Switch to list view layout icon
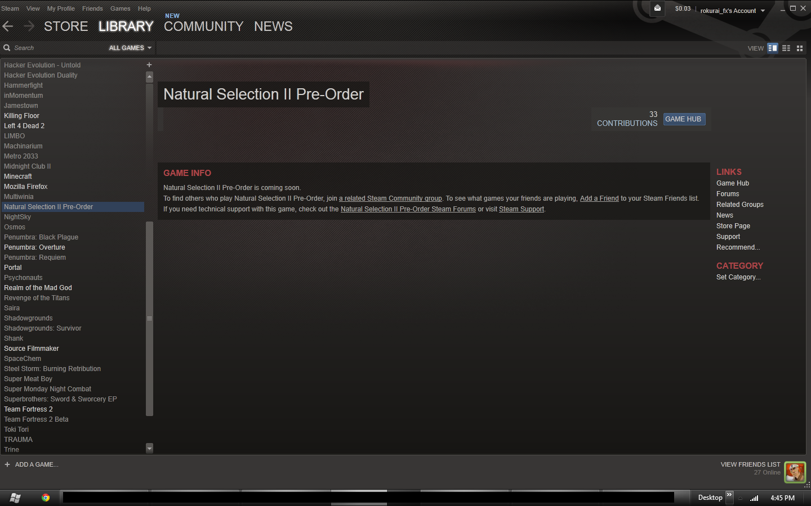Image resolution: width=811 pixels, height=506 pixels. (786, 48)
